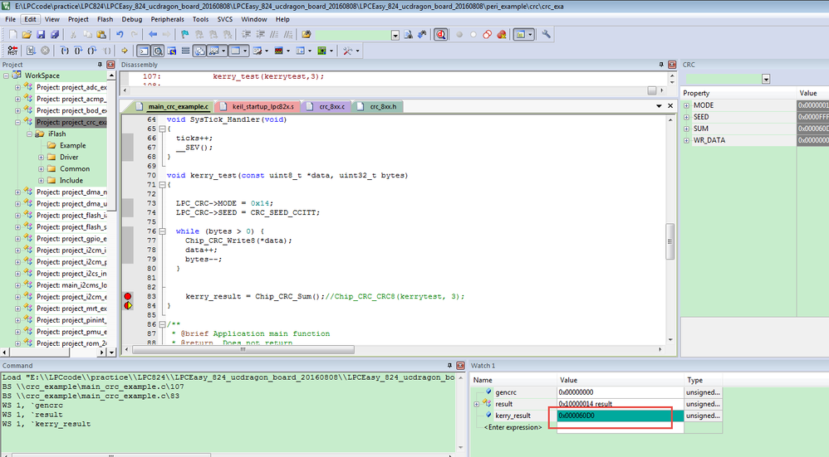
Task: Start/stop debug session with the red d icon
Action: pyautogui.click(x=440, y=34)
